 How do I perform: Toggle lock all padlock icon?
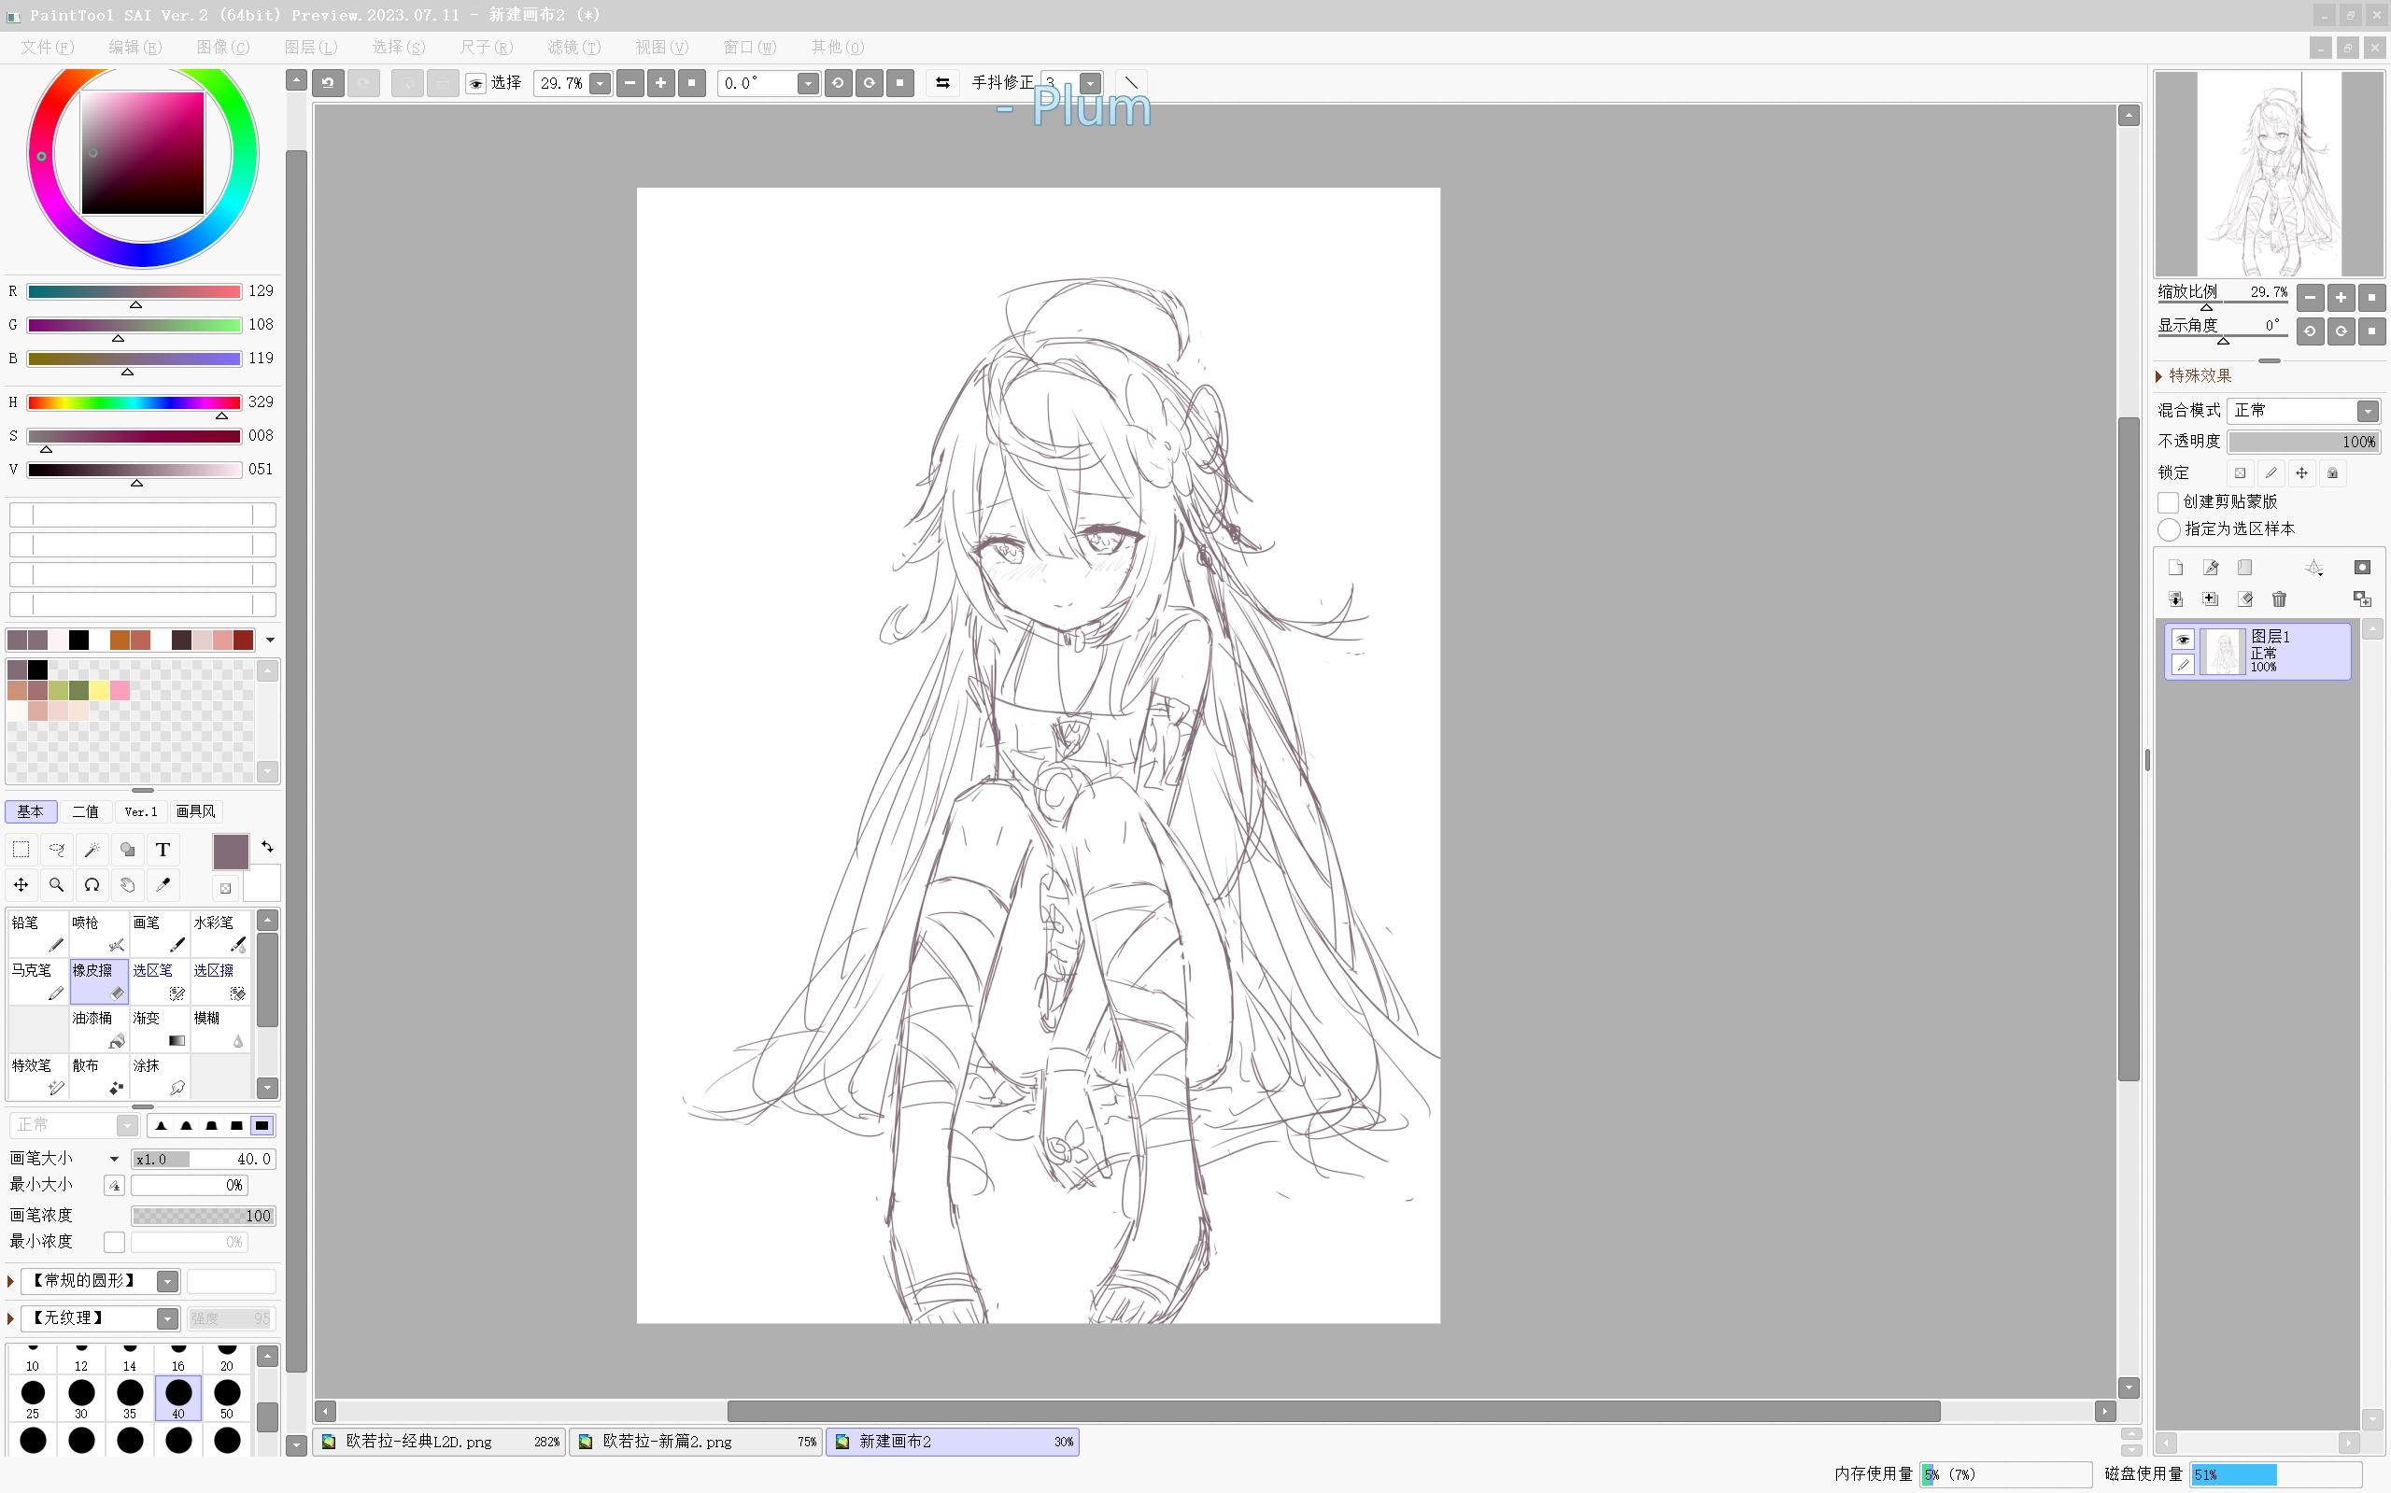[2332, 473]
